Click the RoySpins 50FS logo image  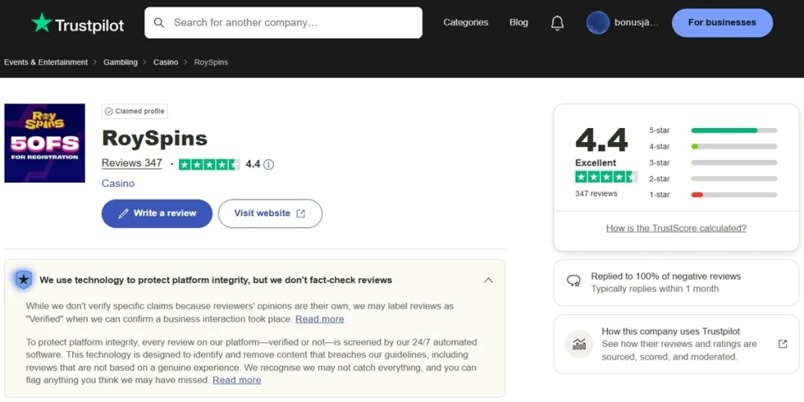45,143
